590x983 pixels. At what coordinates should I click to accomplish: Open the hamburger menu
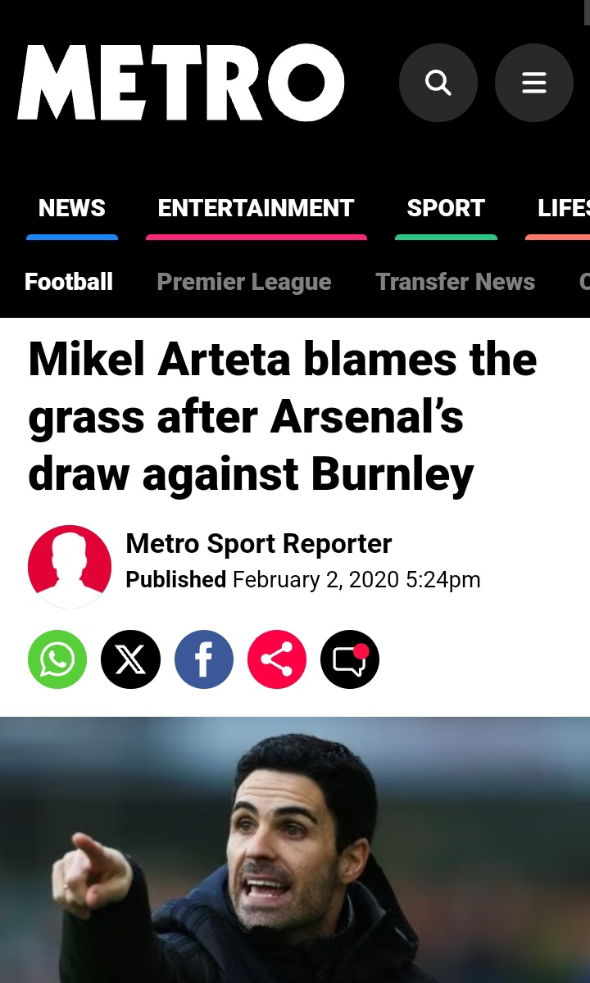point(533,83)
